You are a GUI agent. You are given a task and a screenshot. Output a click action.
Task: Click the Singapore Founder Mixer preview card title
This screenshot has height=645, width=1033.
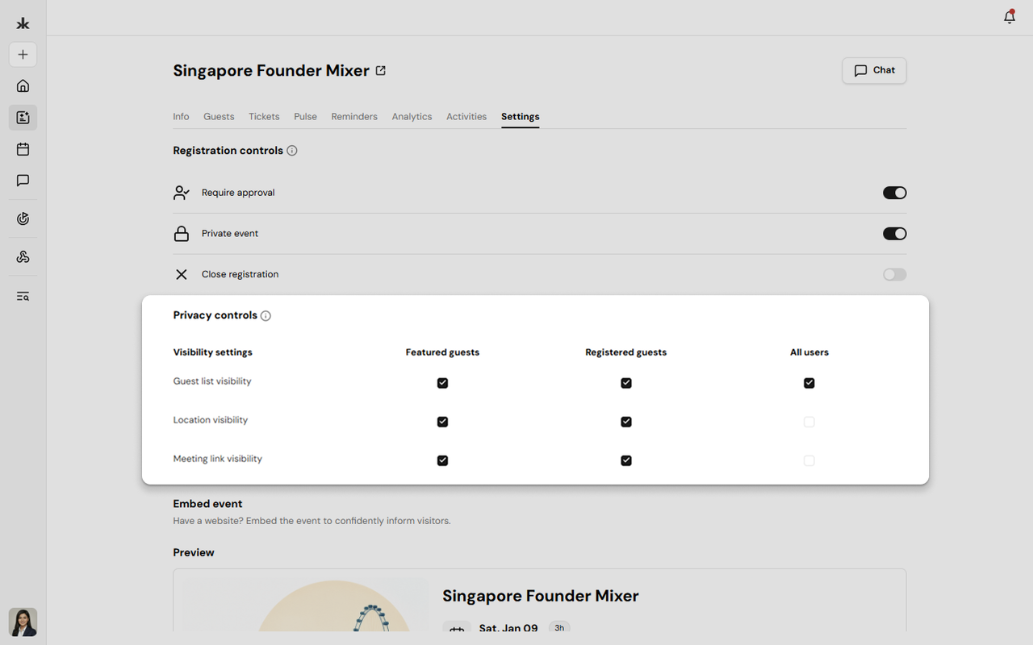tap(541, 597)
